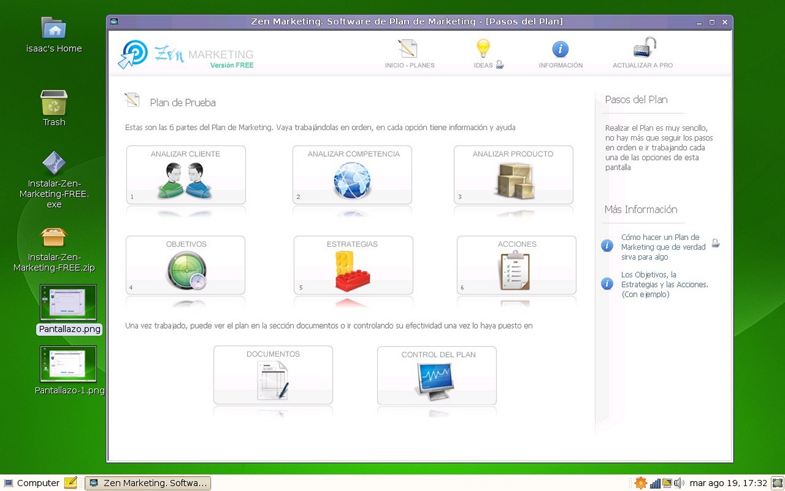
Task: Open the Control del Plan monitor
Action: click(436, 376)
